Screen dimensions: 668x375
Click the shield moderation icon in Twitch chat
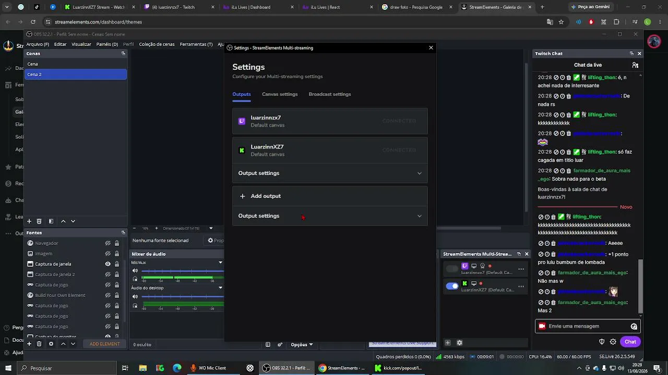click(x=602, y=342)
